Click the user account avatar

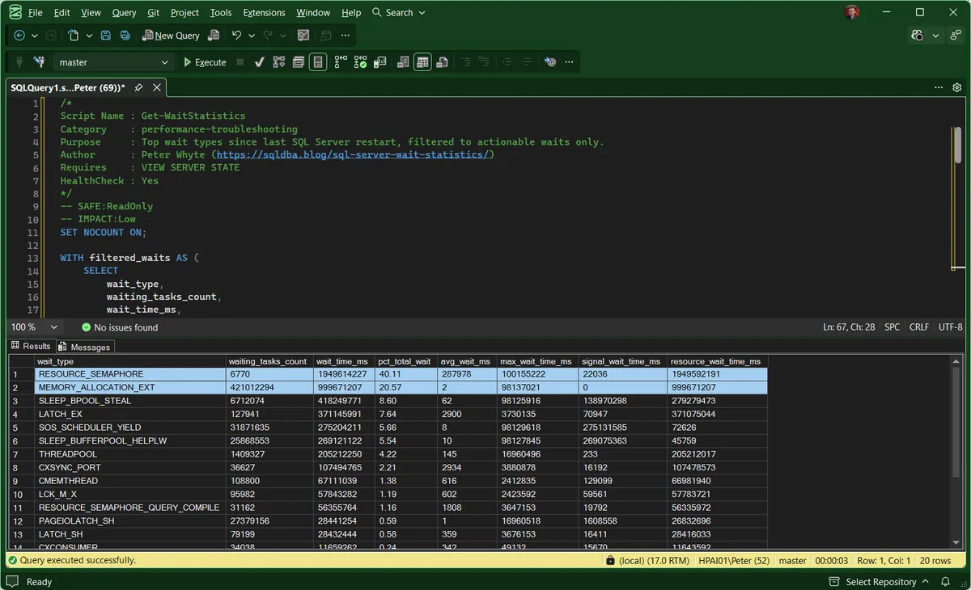tap(851, 12)
